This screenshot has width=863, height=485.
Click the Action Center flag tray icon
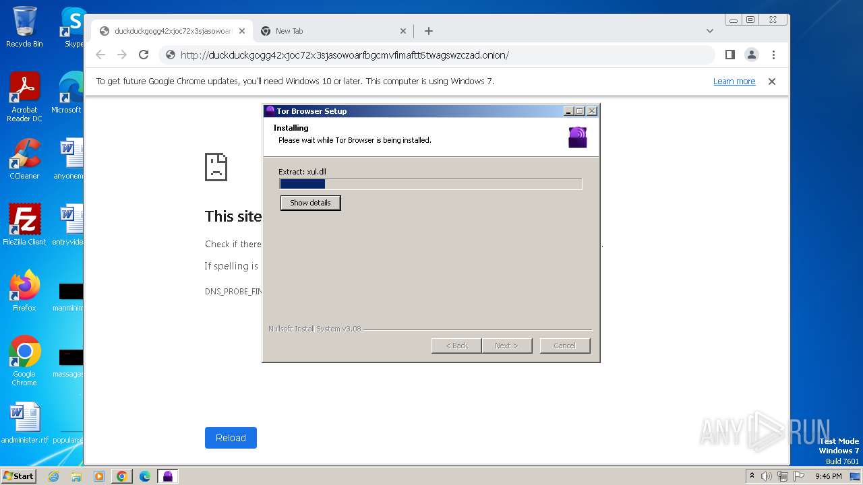click(x=799, y=476)
